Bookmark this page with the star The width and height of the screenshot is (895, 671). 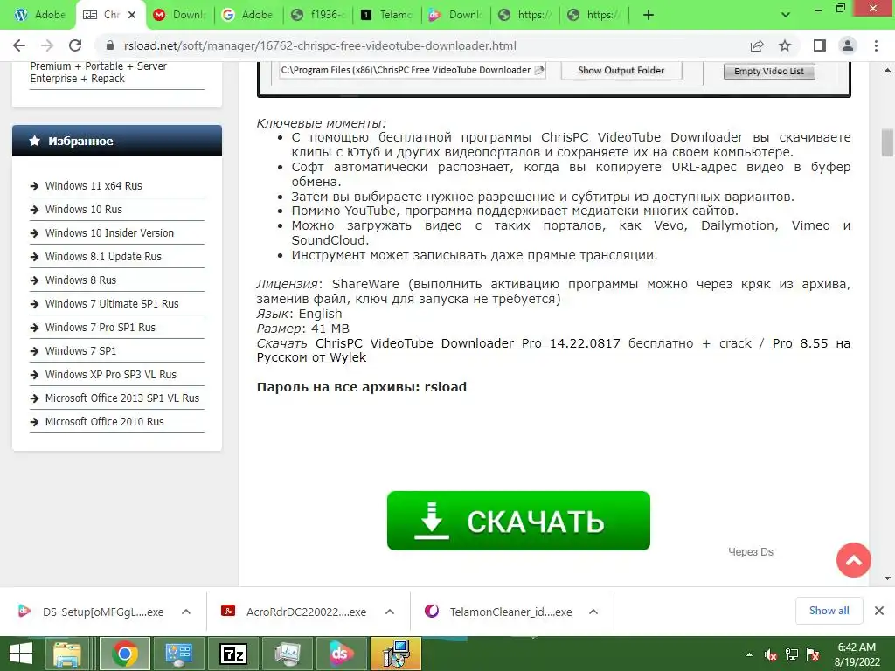tap(785, 45)
